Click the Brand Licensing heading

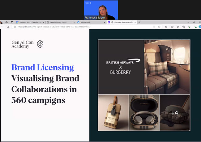(x=43, y=67)
